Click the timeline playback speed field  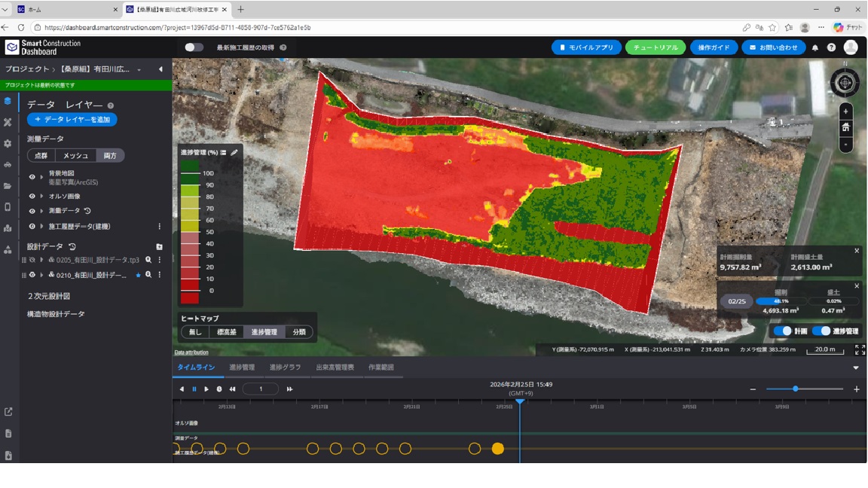click(261, 389)
